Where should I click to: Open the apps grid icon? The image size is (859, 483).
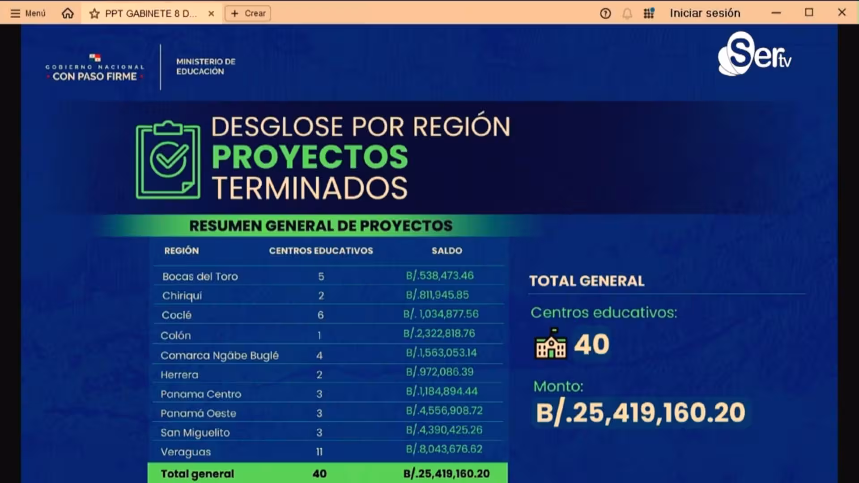649,13
